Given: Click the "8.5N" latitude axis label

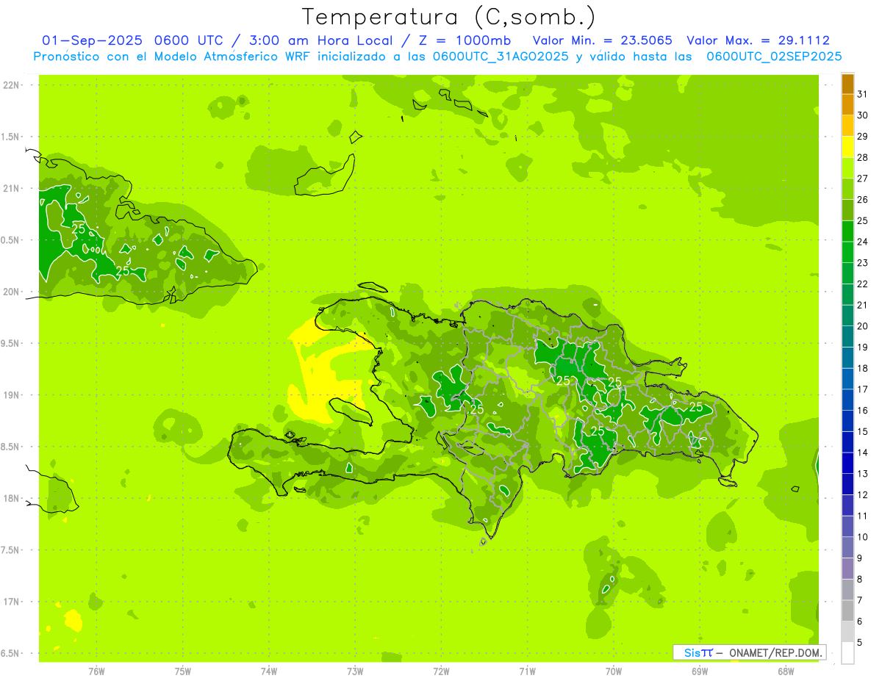Looking at the screenshot, I should (x=11, y=447).
